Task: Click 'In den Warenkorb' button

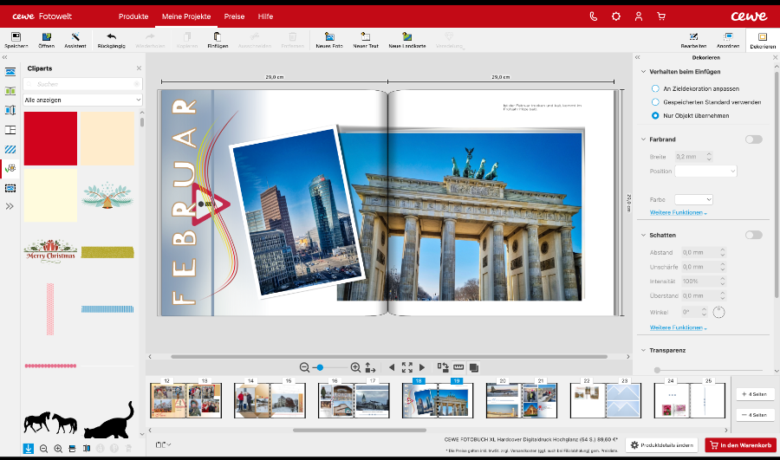Action: click(x=739, y=444)
